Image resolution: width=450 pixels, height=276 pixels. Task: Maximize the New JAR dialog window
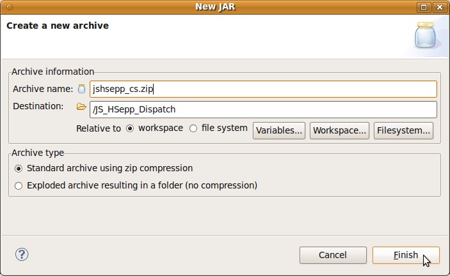[x=424, y=7]
